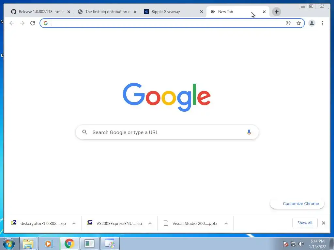The height and width of the screenshot is (250, 334).
Task: Click the Google G icon in address bar
Action: (46, 23)
